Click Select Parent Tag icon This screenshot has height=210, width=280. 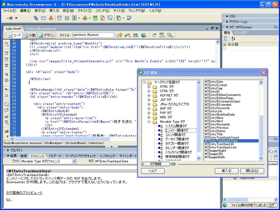7,74
